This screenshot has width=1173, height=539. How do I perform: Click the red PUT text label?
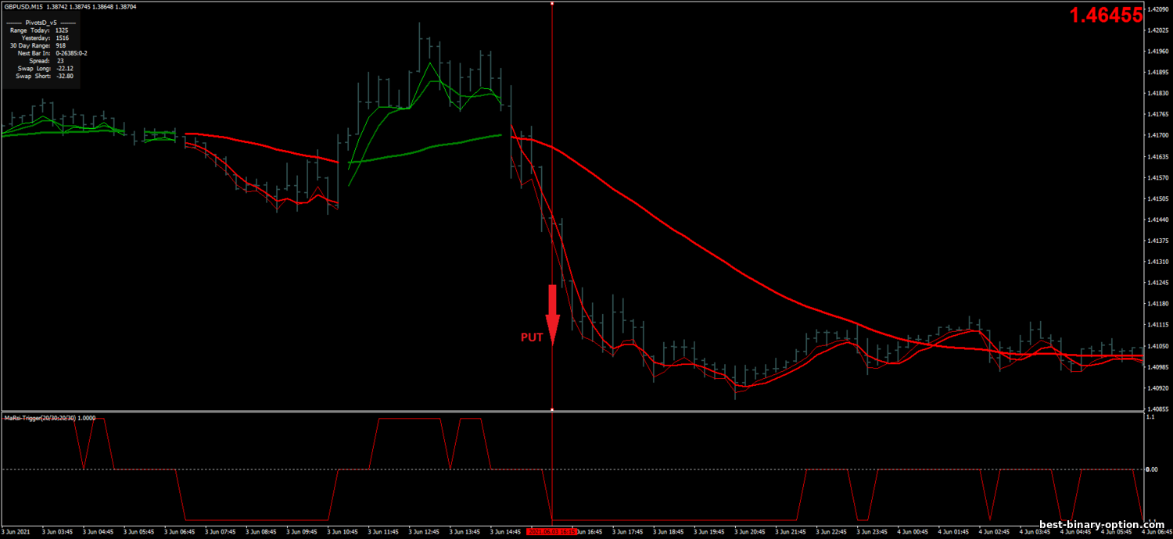[532, 337]
